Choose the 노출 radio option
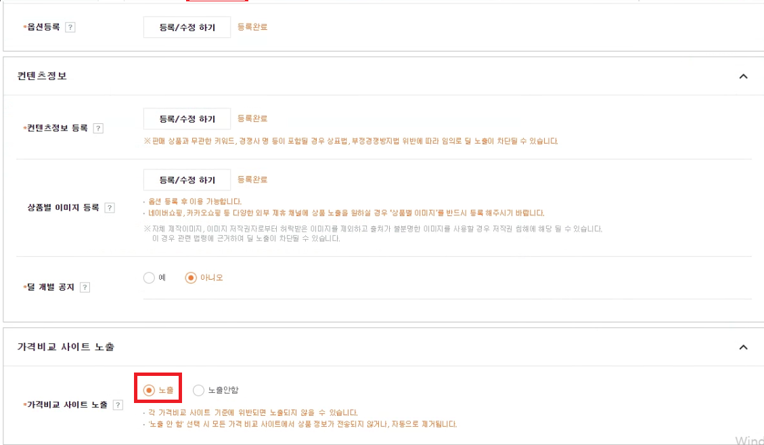 (x=149, y=390)
